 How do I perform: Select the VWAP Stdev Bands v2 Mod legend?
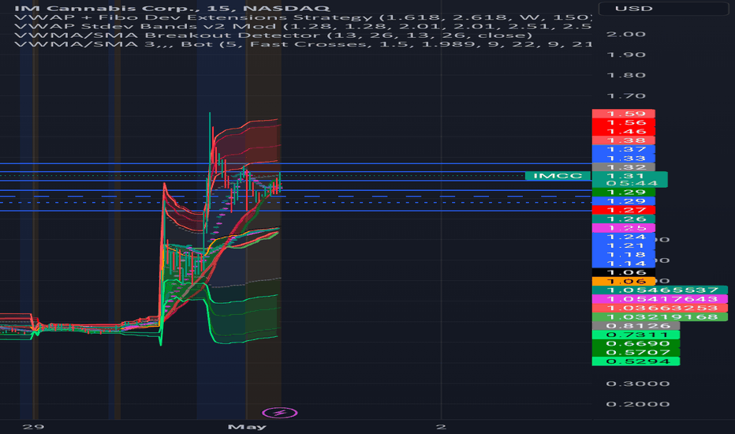tap(304, 26)
